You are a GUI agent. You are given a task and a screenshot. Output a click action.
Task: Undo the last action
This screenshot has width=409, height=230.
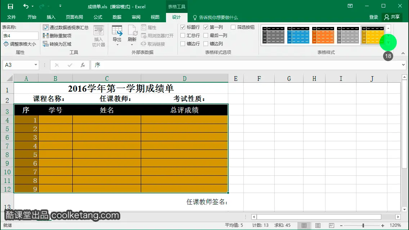pos(26,6)
